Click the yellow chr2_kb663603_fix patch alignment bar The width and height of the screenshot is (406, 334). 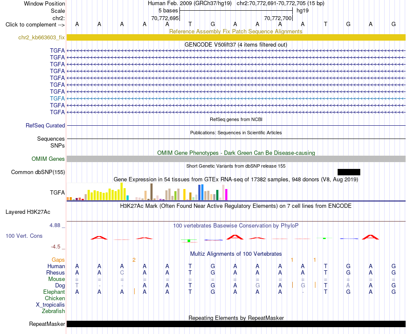point(236,37)
